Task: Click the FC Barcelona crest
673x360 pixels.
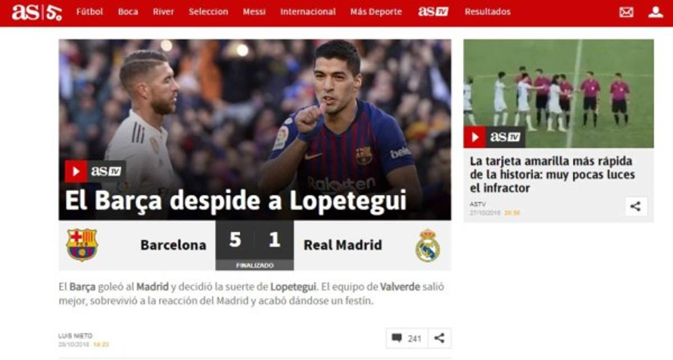Action: [x=82, y=244]
